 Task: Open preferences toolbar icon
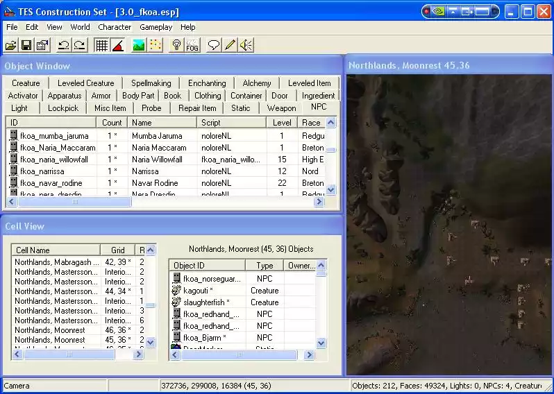click(x=42, y=45)
